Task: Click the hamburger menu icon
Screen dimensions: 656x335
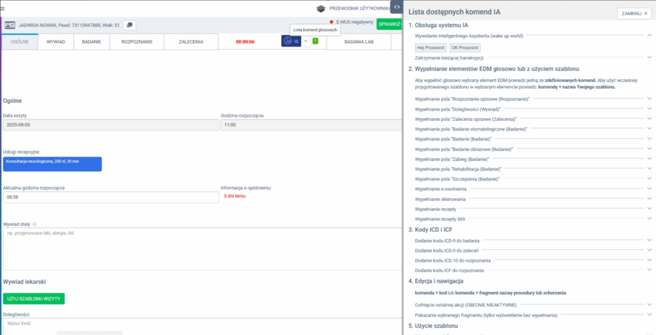Action: pyautogui.click(x=3, y=8)
